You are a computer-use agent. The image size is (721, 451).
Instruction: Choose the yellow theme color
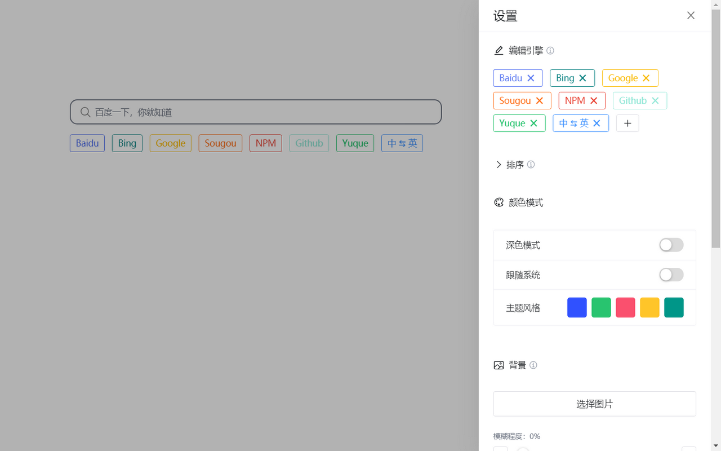point(649,308)
